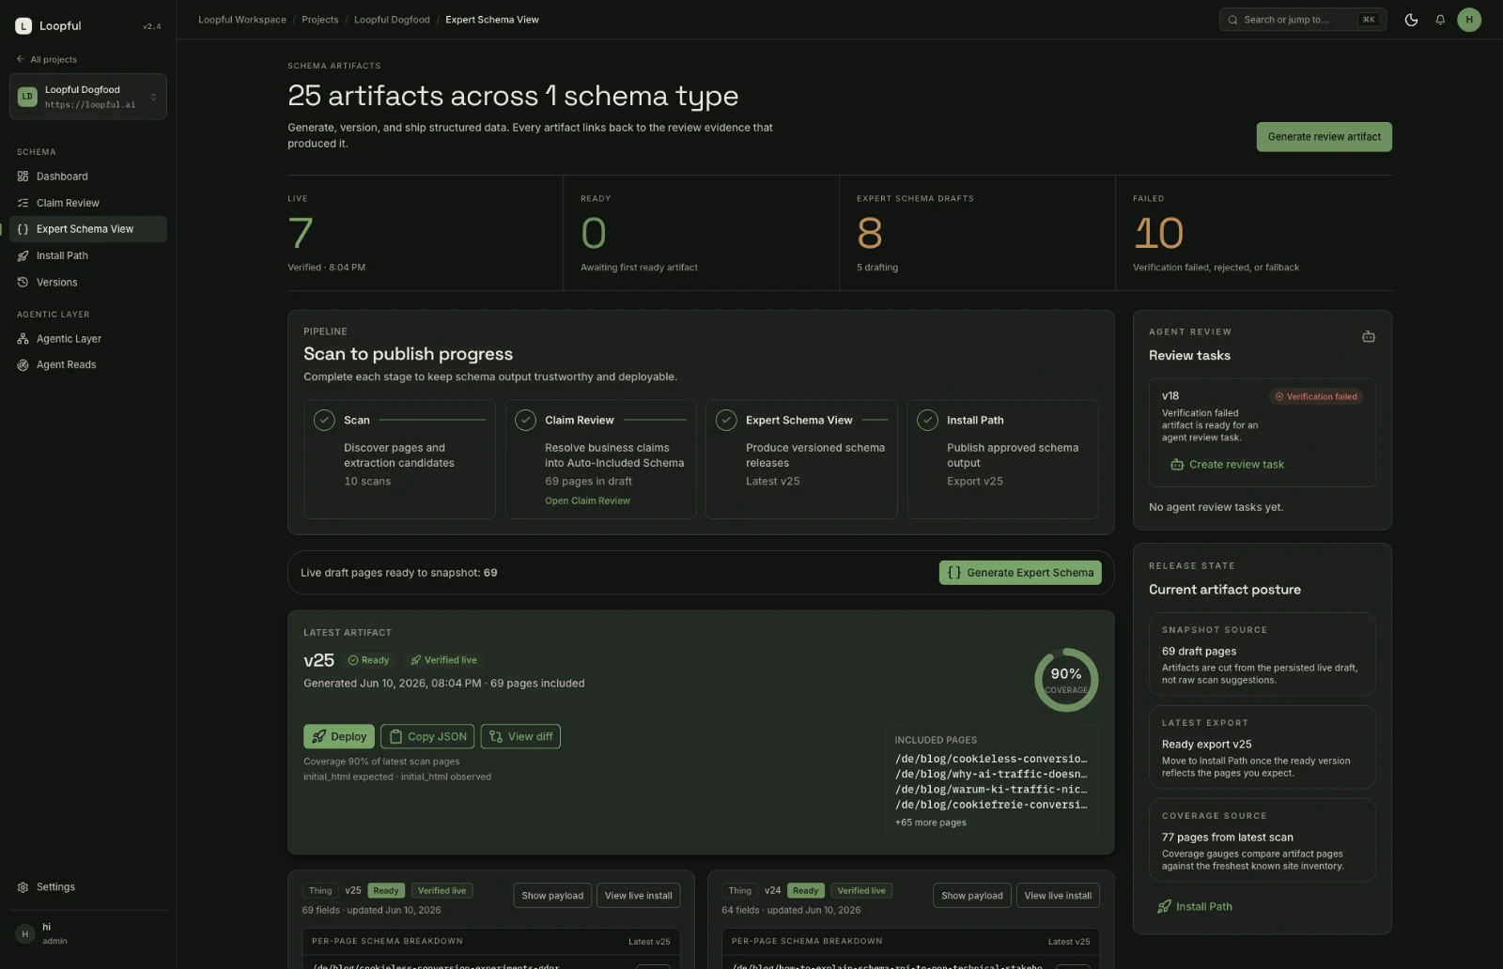1503x969 pixels.
Task: Click the Projects breadcrumb
Action: pos(320,20)
